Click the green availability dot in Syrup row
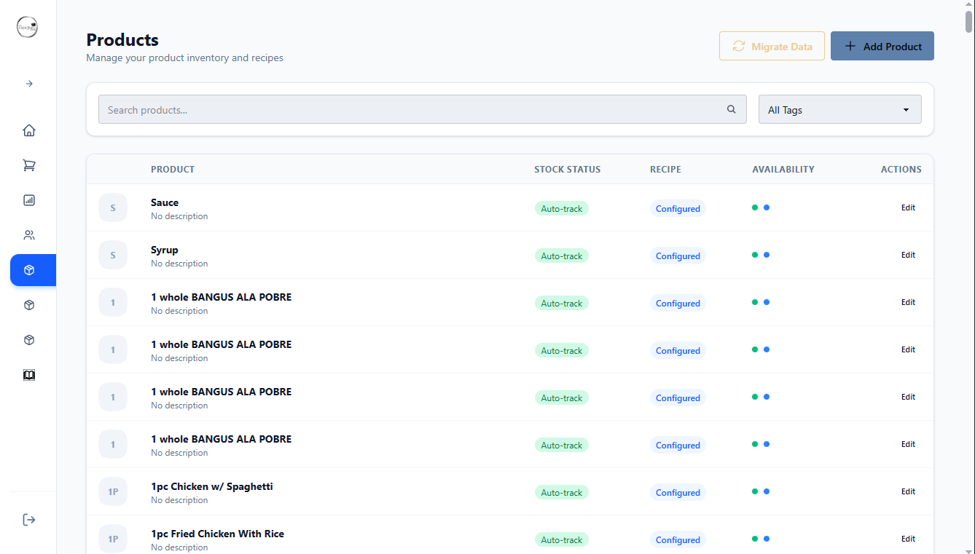This screenshot has width=975, height=554. (755, 255)
